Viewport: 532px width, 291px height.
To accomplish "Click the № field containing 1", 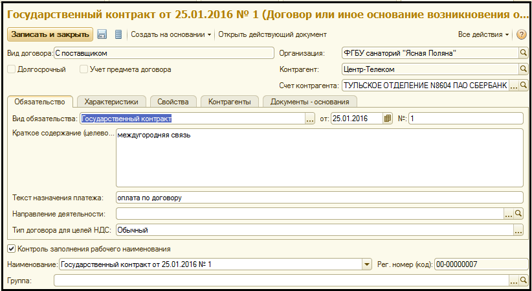I will 466,119.
